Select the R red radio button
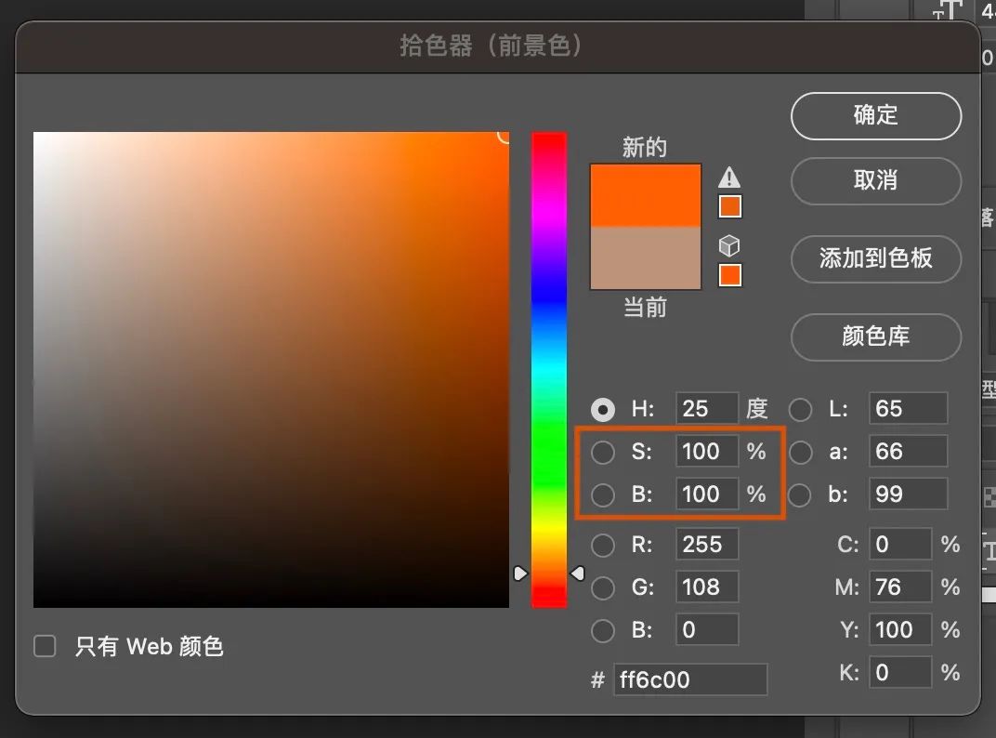Screen dimensions: 996x738 (603, 545)
